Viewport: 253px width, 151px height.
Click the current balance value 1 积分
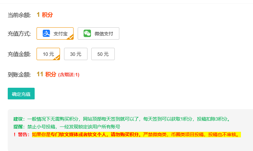(x=45, y=15)
